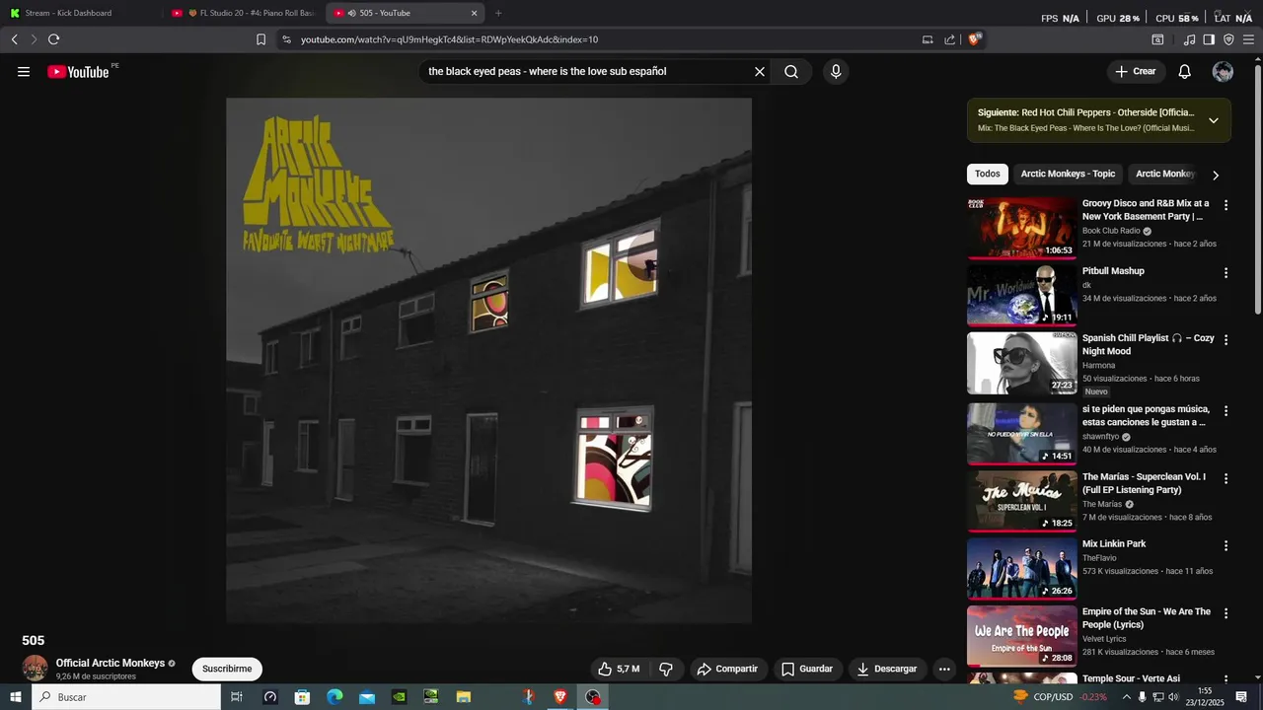1263x710 pixels.
Task: Open options for Groovy Disco and R&B Mix
Action: (x=1226, y=205)
